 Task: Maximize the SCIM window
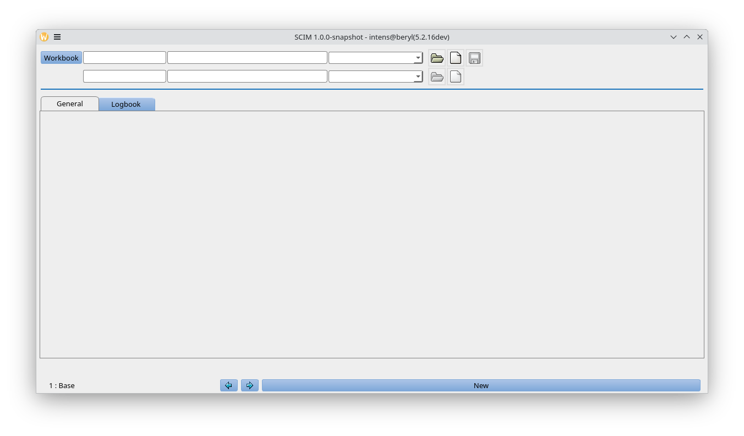(687, 37)
